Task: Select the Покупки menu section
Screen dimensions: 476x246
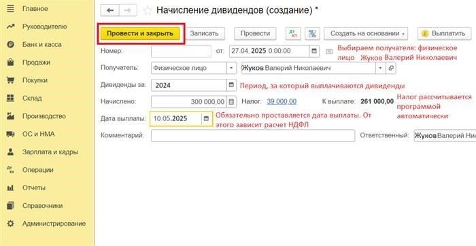Action: [35, 80]
